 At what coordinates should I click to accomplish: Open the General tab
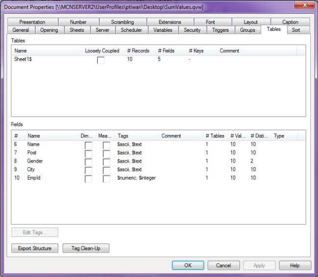(x=21, y=30)
